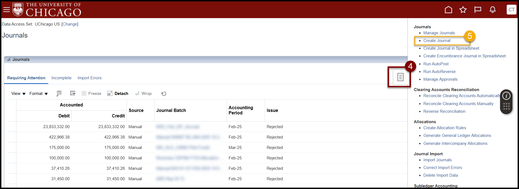The width and height of the screenshot is (519, 189).
Task: Switch to the Incomplete tab
Action: (61, 78)
